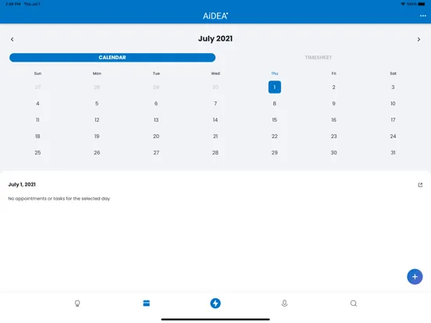Open the share/export icon beside July 1, 2021
Image resolution: width=431 pixels, height=323 pixels.
click(420, 185)
